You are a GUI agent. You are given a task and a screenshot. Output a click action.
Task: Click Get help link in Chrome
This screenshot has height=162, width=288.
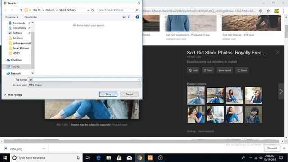(191, 131)
